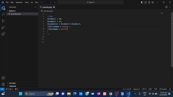Click the Prettier status bar item
This screenshot has height=97, width=173.
pyautogui.click(x=163, y=89)
